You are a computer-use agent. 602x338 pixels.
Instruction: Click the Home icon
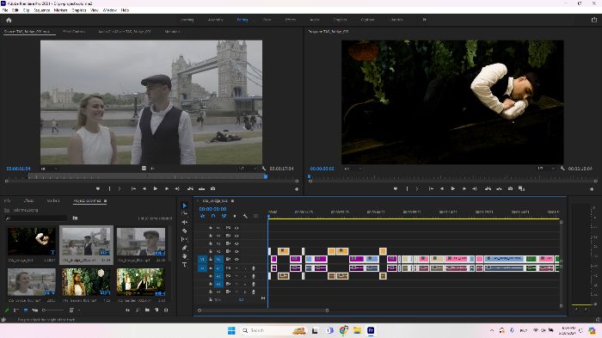(9, 20)
